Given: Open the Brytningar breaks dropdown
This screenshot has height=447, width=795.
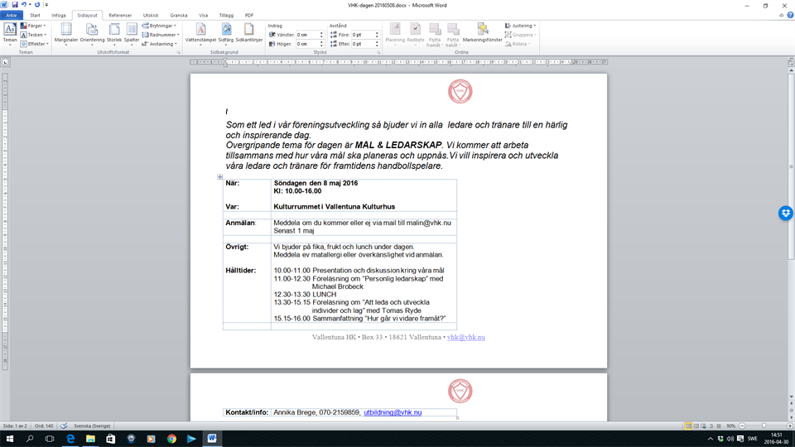Looking at the screenshot, I should (158, 26).
